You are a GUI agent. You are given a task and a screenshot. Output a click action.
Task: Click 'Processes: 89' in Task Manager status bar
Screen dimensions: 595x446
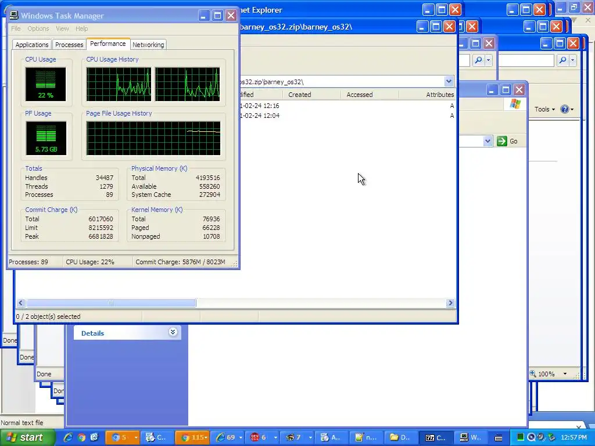pos(28,262)
